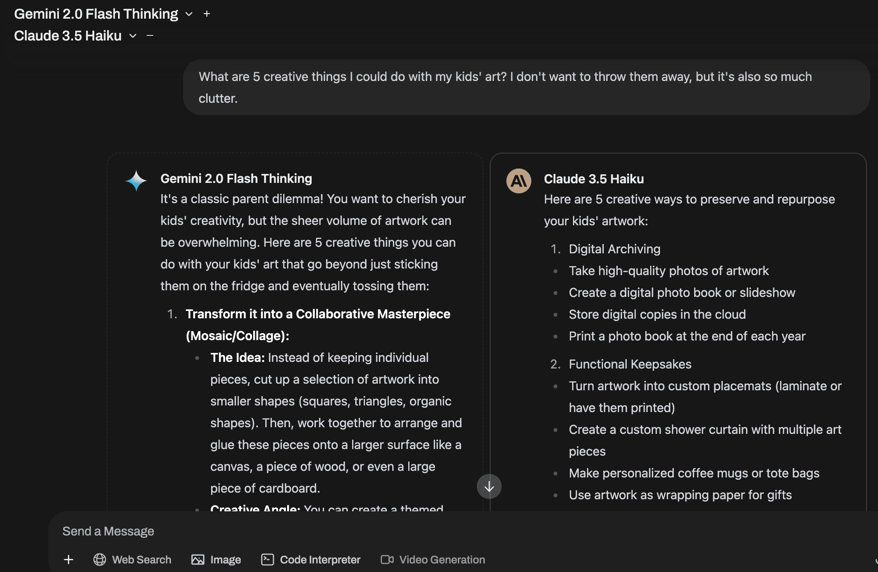The width and height of the screenshot is (878, 572).
Task: Expand the Claude 3.5 Haiku model dropdown
Action: pyautogui.click(x=133, y=36)
